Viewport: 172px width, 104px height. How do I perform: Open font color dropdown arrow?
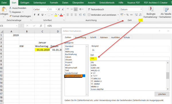[64, 15]
